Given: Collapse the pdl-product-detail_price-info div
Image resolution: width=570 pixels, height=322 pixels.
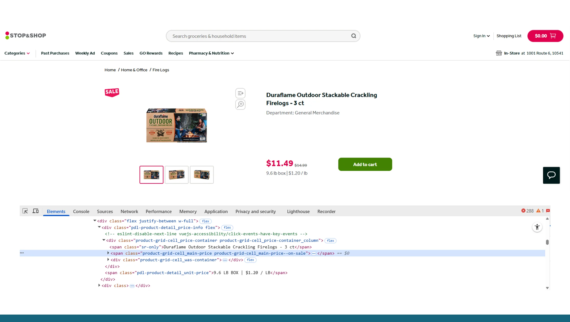Looking at the screenshot, I should tap(99, 227).
